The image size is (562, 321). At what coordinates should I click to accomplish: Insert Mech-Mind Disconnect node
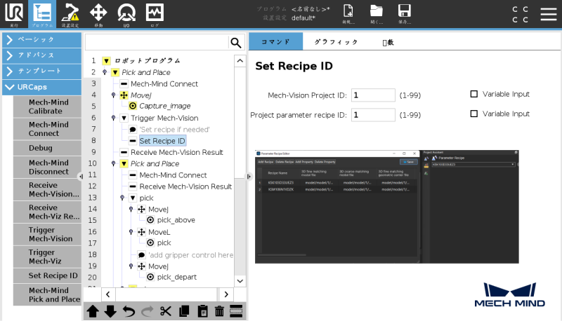click(47, 168)
